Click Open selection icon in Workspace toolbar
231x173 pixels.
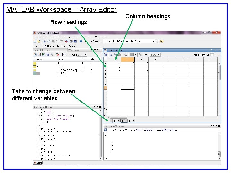point(39,55)
